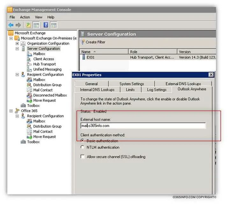Click the Hub Transport node icon
The width and height of the screenshot is (228, 207).
click(x=29, y=64)
